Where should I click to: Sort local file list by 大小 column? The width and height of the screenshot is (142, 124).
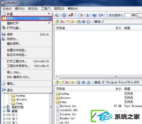[x=113, y=89]
